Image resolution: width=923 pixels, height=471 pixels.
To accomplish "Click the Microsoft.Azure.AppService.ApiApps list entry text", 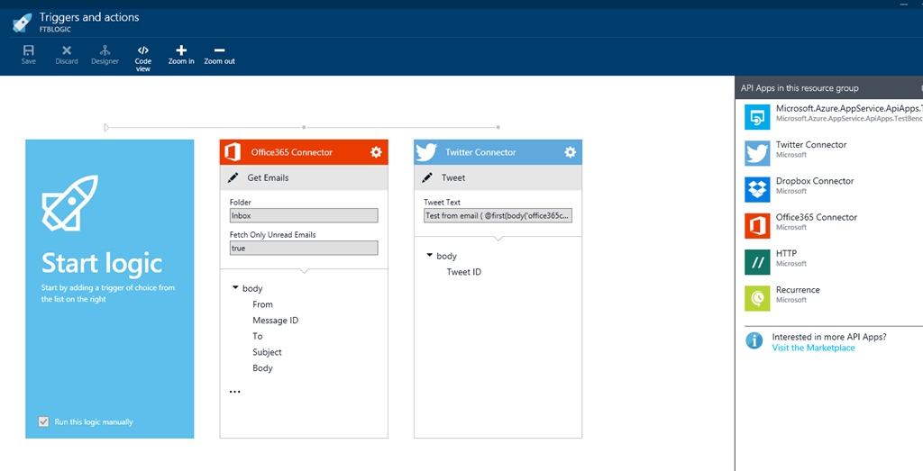I will (849, 108).
